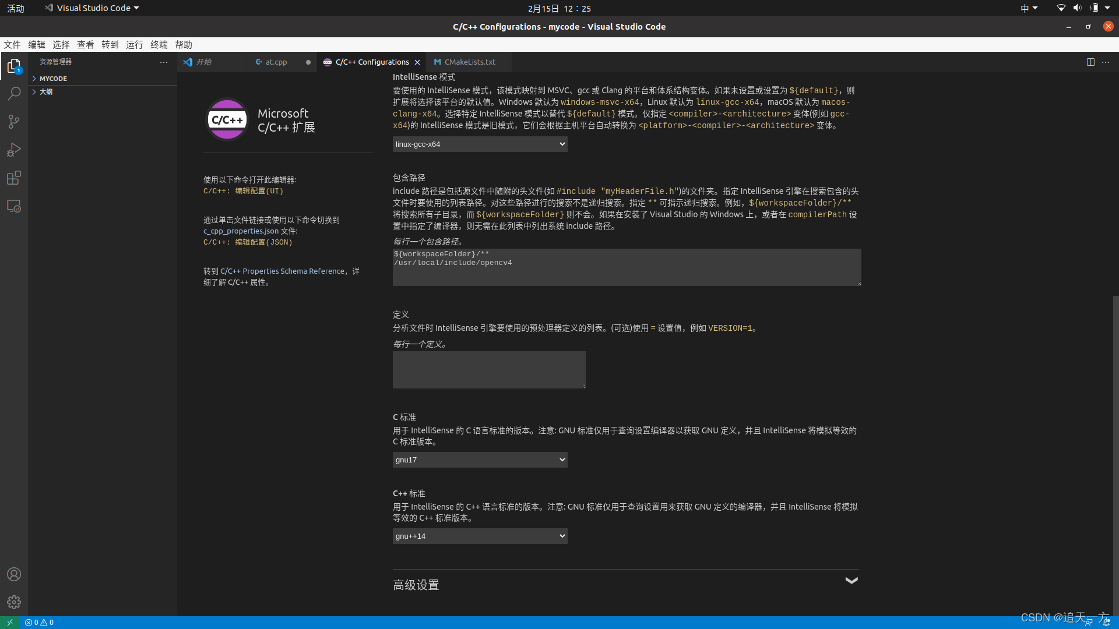1119x629 pixels.
Task: Open the Remote Explorer view
Action: (13, 206)
